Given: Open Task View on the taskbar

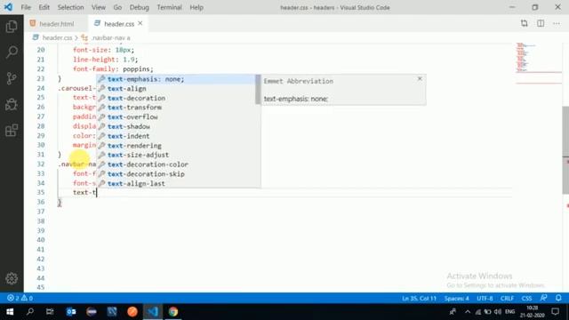Looking at the screenshot, I should coord(50,312).
